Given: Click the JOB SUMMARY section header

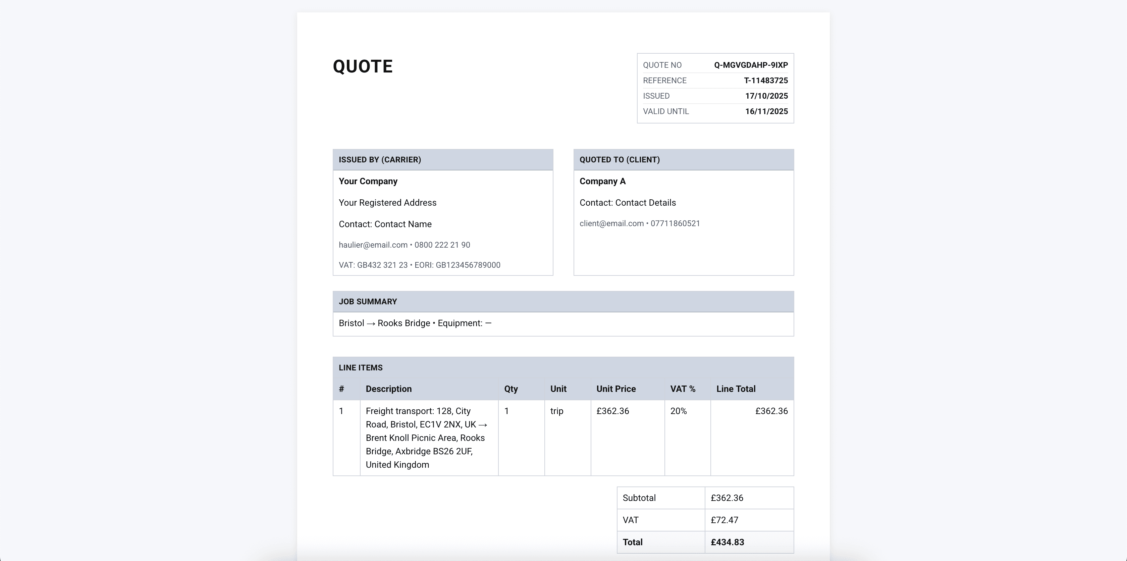Looking at the screenshot, I should [x=368, y=301].
